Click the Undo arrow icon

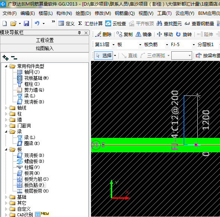[x=37, y=23]
